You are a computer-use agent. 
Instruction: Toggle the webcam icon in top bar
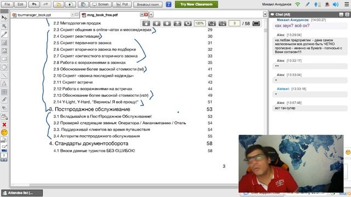click(327, 4)
